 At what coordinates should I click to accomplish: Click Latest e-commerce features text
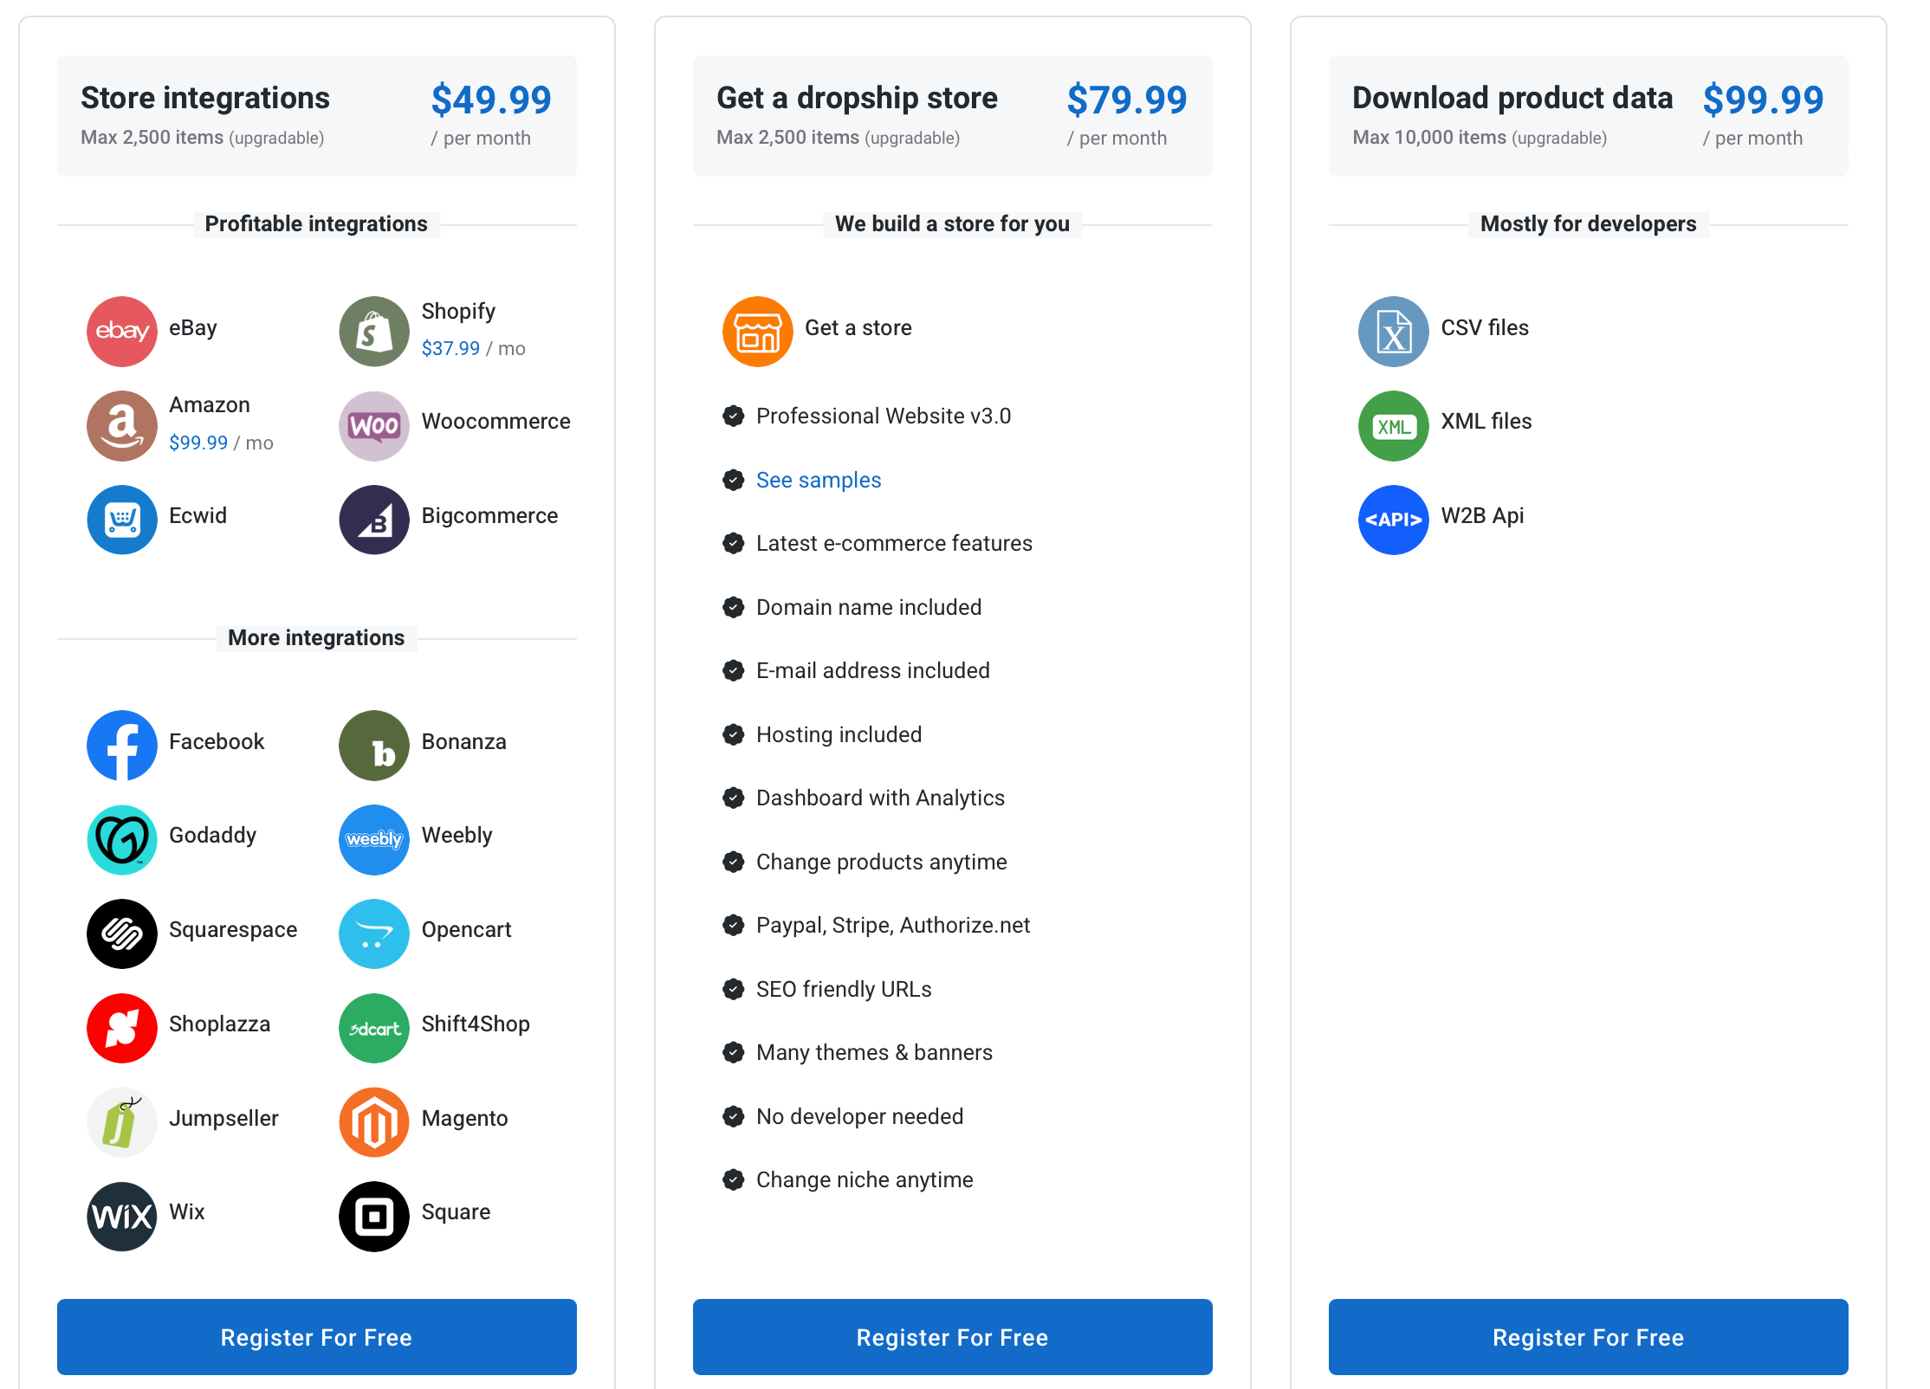pyautogui.click(x=894, y=543)
